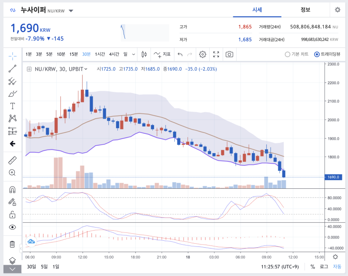The image size is (348, 276).
Task: Take a chart snapshot with camera icon
Action: [x=229, y=54]
